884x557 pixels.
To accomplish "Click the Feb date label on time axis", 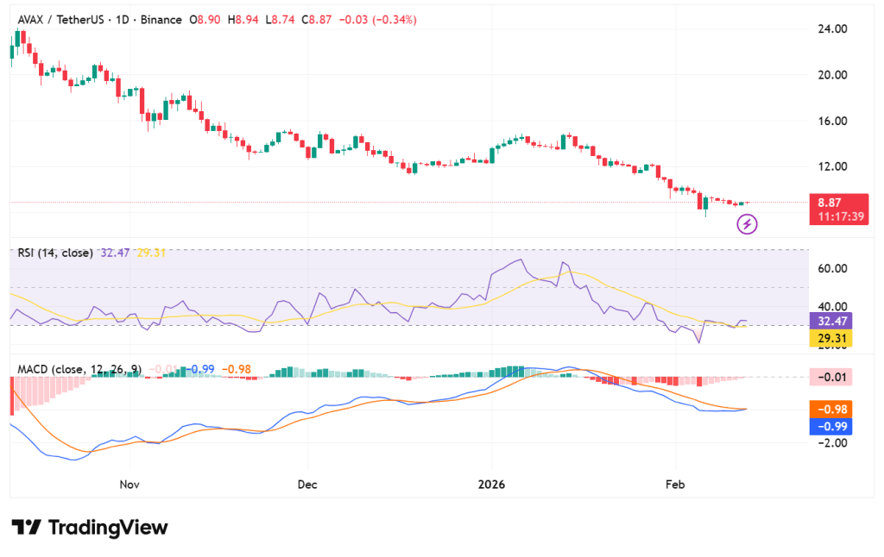I will click(675, 485).
